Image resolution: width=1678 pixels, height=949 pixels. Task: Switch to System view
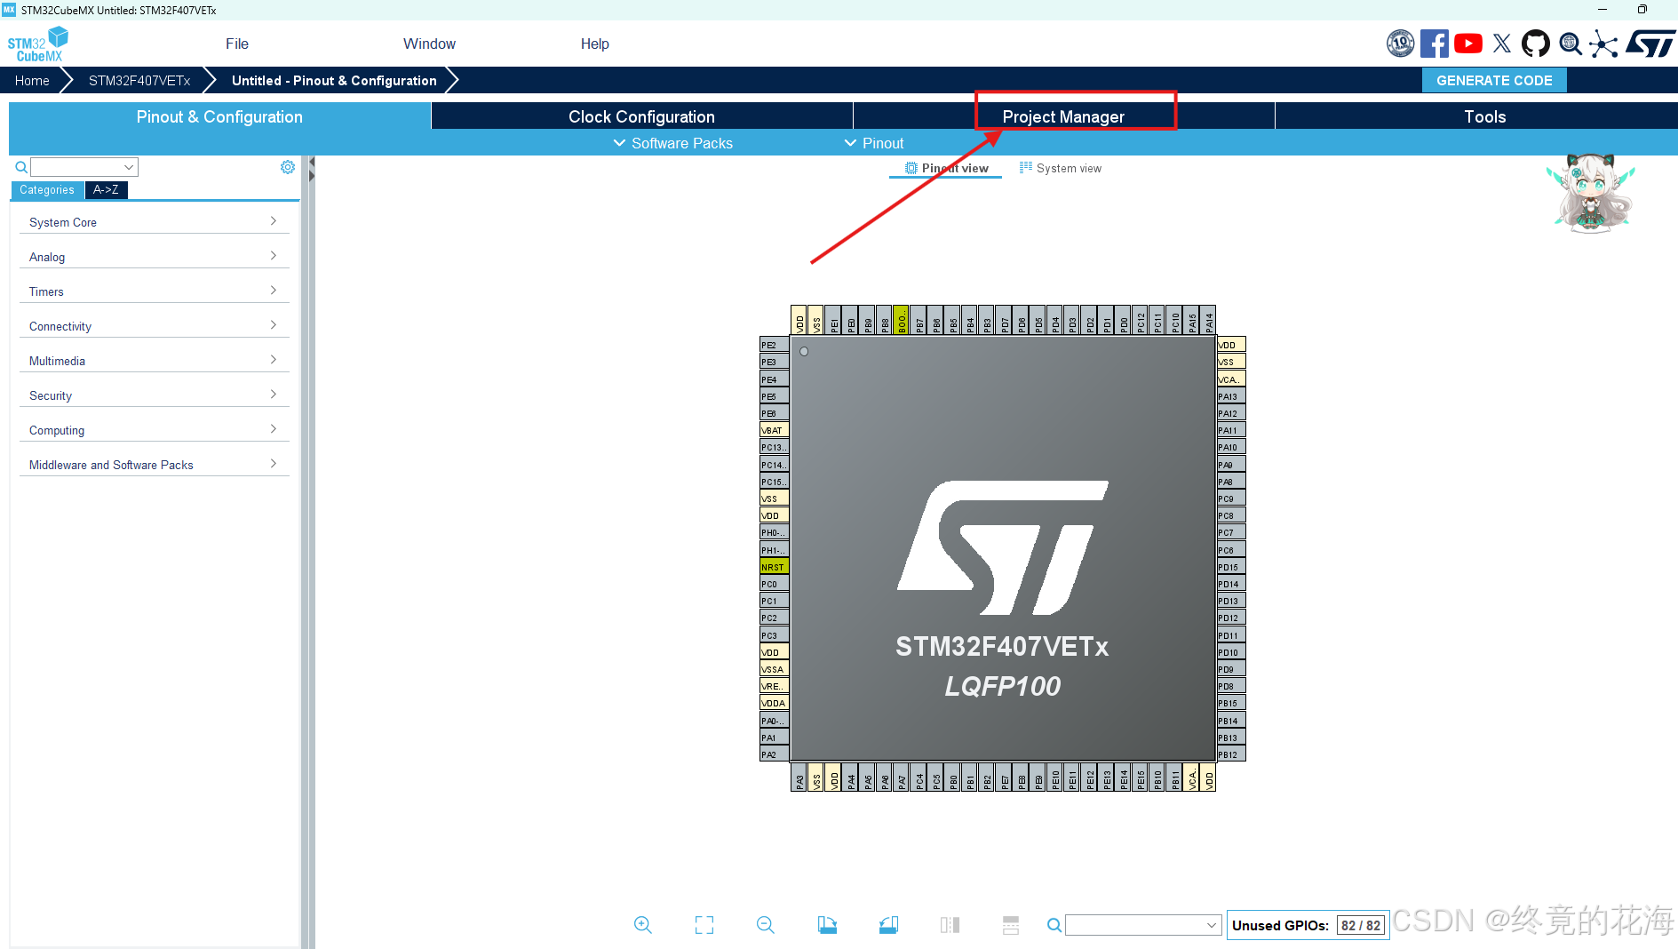(x=1061, y=168)
